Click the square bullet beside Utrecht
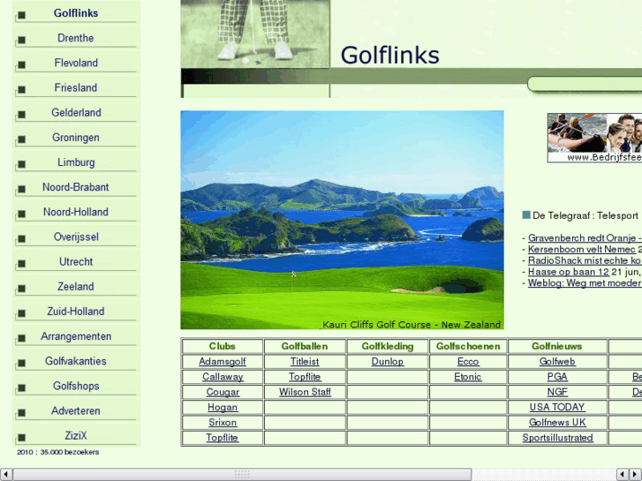Screen dimensions: 642x481 point(22,264)
